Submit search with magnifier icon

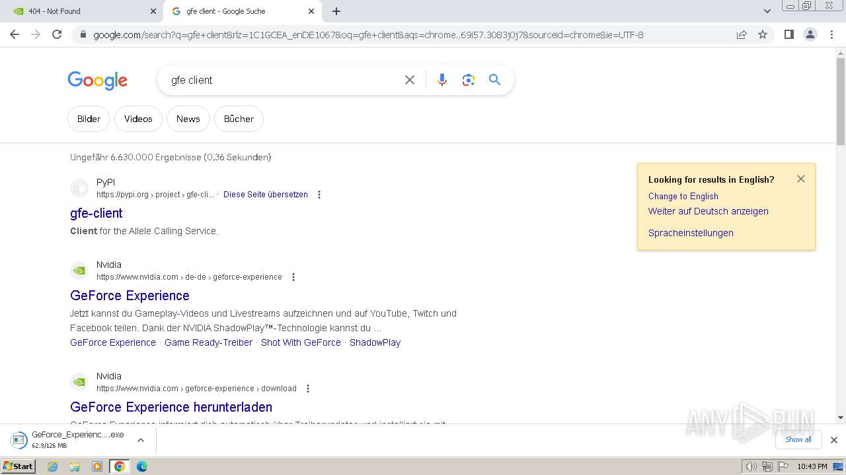[x=494, y=80]
